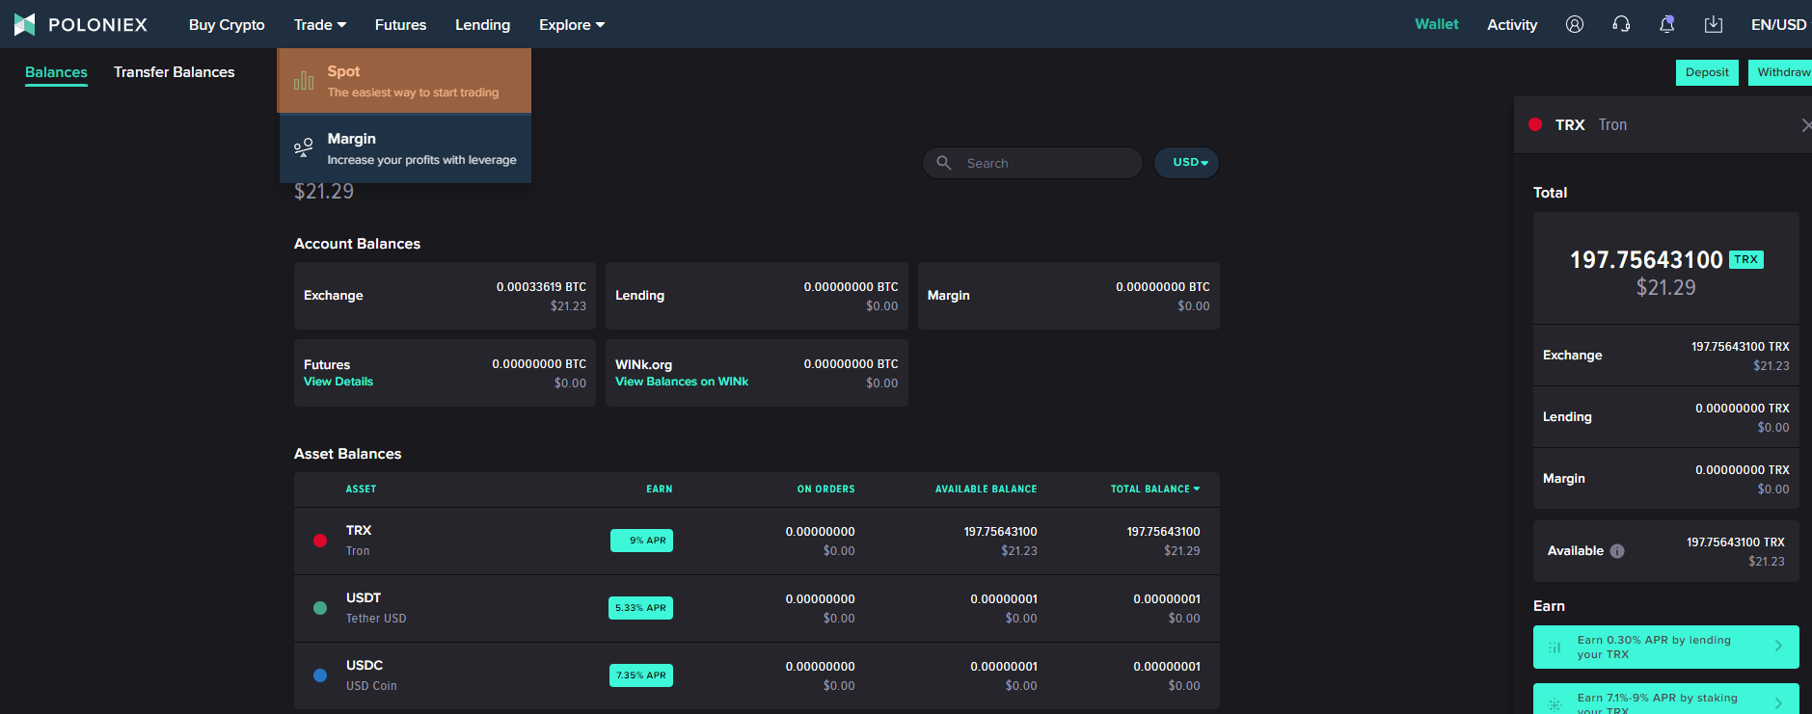The width and height of the screenshot is (1812, 714).
Task: Click the TRX badge beside total
Action: (1746, 259)
